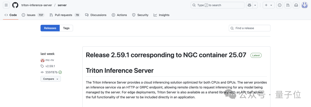Image resolution: width=311 pixels, height=107 pixels.
Task: Expand the Compare dropdown
Action: [51, 79]
